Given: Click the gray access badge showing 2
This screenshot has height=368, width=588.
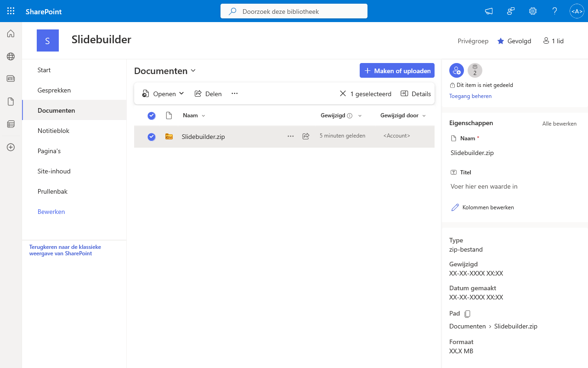Looking at the screenshot, I should 475,70.
